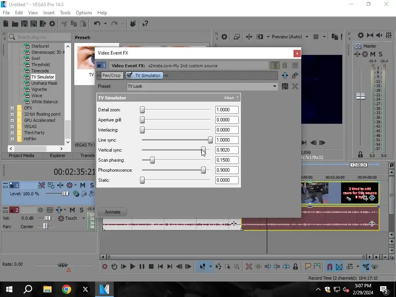
Task: Click the Open folder icon in toolbar
Action: coord(15,24)
